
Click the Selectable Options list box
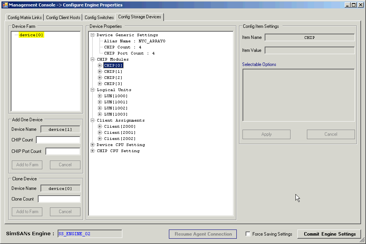299,95
